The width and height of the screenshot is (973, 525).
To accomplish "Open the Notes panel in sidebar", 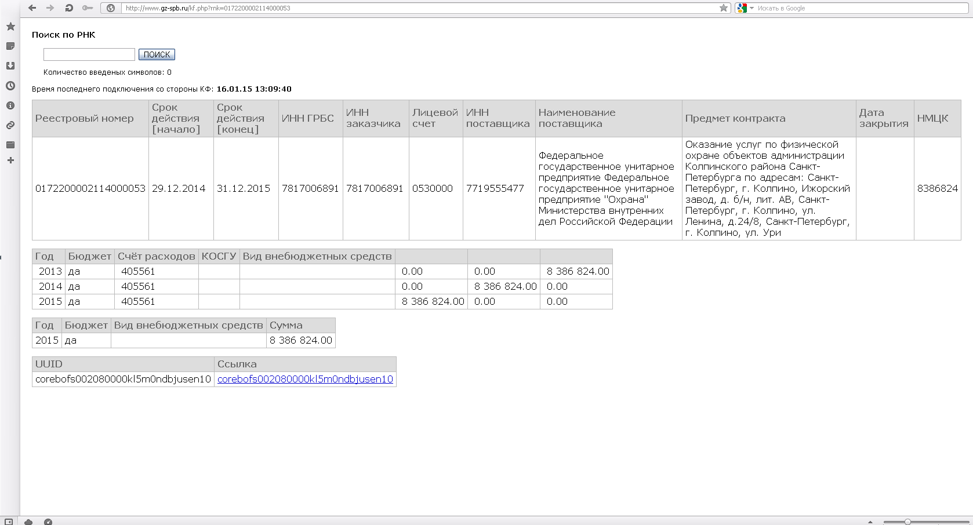I will [x=10, y=46].
